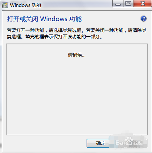Click the 功能 characters in the window title
This screenshot has width=152, height=153.
point(36,5)
